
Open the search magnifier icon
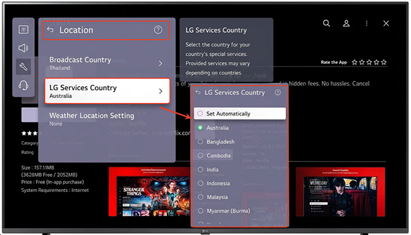click(x=326, y=23)
